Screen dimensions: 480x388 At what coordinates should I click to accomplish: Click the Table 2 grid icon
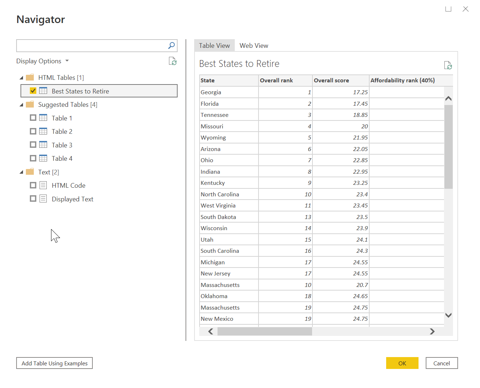pyautogui.click(x=43, y=131)
